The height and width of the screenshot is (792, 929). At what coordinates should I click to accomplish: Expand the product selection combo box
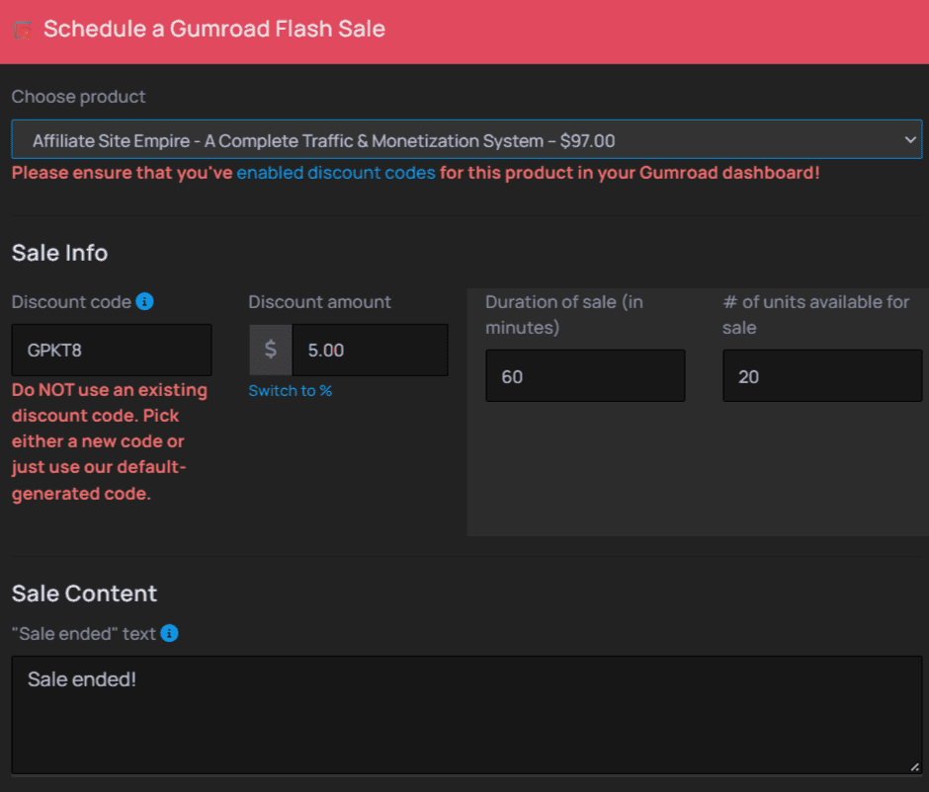click(x=464, y=139)
